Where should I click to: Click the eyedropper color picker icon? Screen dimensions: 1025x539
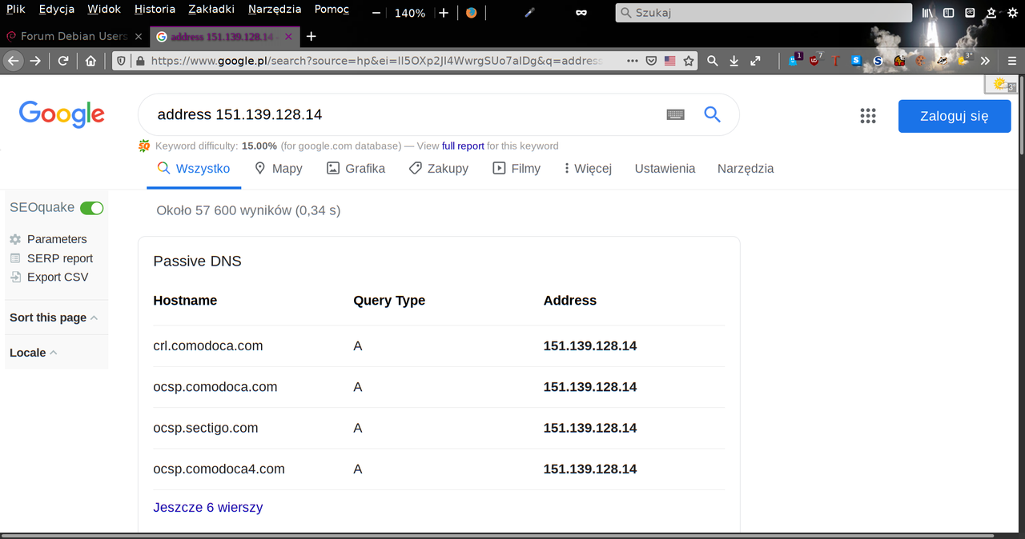click(x=529, y=13)
